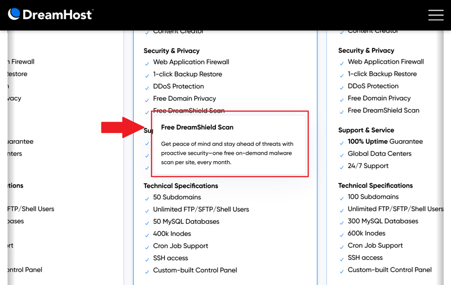Click the red arrow pointing to tooltip
The height and width of the screenshot is (285, 451).
click(x=122, y=127)
